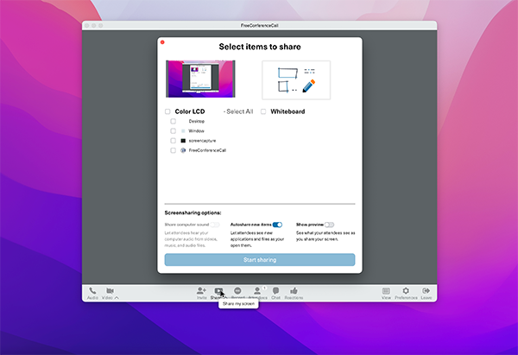518x355 pixels.
Task: Click the Select All link
Action: [x=238, y=111]
